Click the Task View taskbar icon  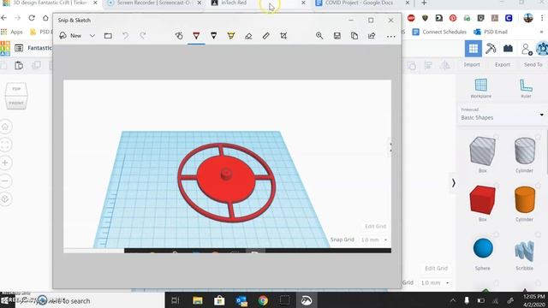pos(176,300)
